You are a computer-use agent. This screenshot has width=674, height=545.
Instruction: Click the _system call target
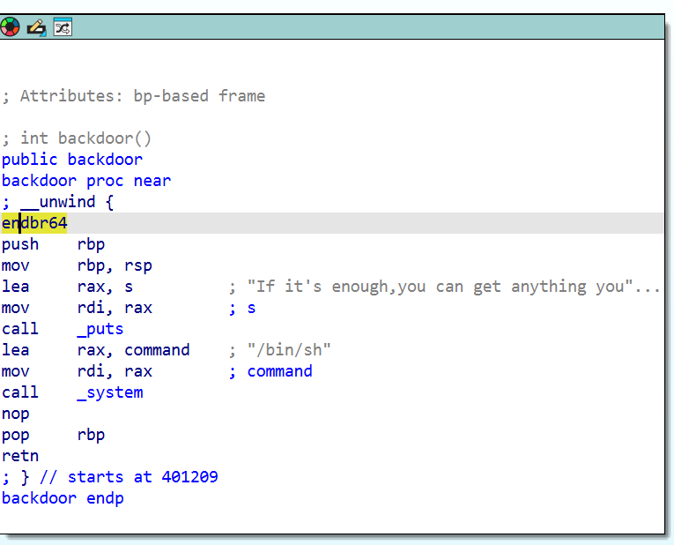110,392
